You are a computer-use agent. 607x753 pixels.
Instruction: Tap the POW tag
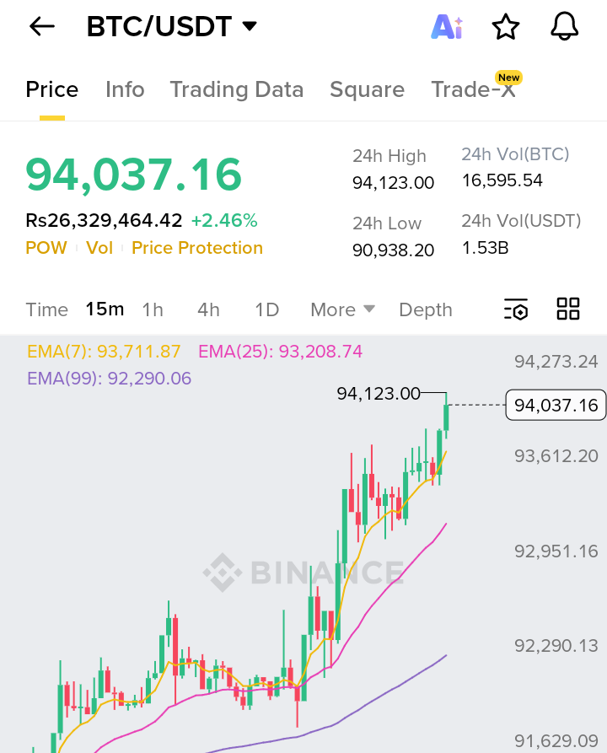click(x=46, y=248)
